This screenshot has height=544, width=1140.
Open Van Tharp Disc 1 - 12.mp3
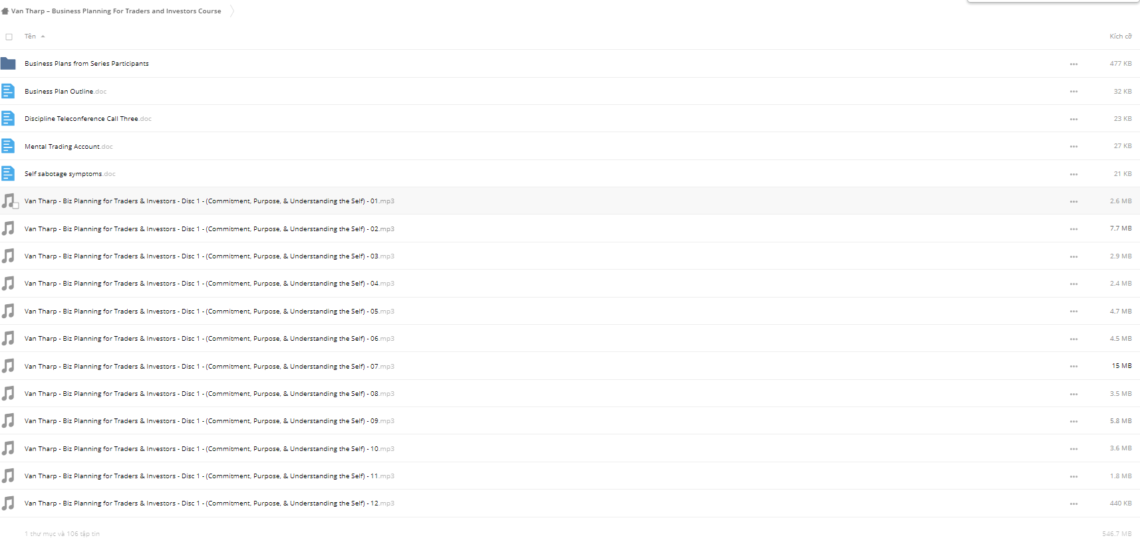coord(209,503)
